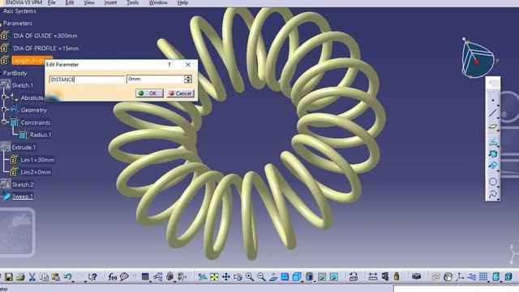This screenshot has height=292, width=519.
Task: Click the help question mark in Edit Parameter dialog
Action: tap(169, 65)
